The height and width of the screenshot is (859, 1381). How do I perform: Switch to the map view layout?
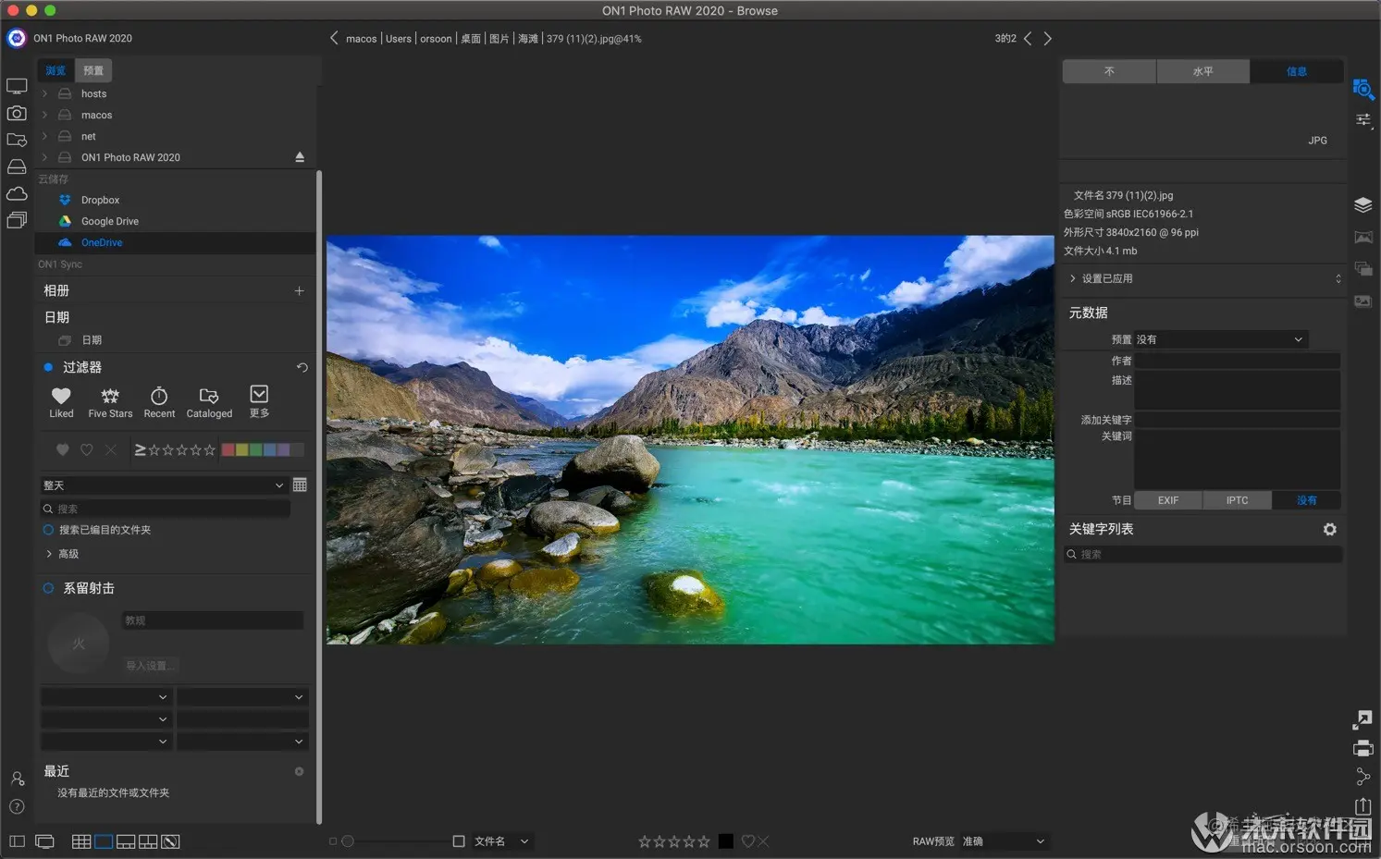tap(170, 841)
